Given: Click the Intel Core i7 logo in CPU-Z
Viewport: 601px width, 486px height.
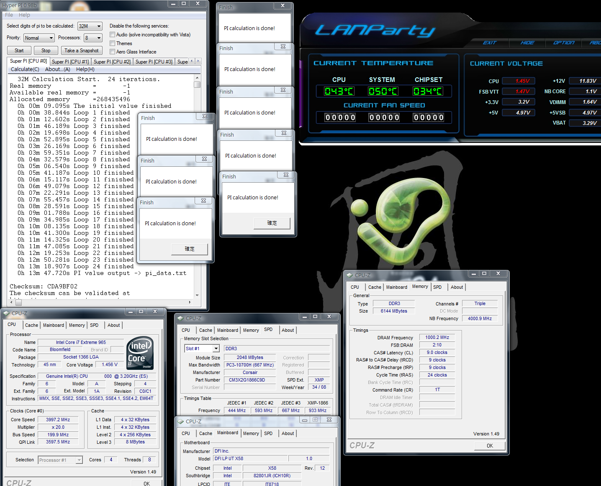Looking at the screenshot, I should pyautogui.click(x=140, y=353).
